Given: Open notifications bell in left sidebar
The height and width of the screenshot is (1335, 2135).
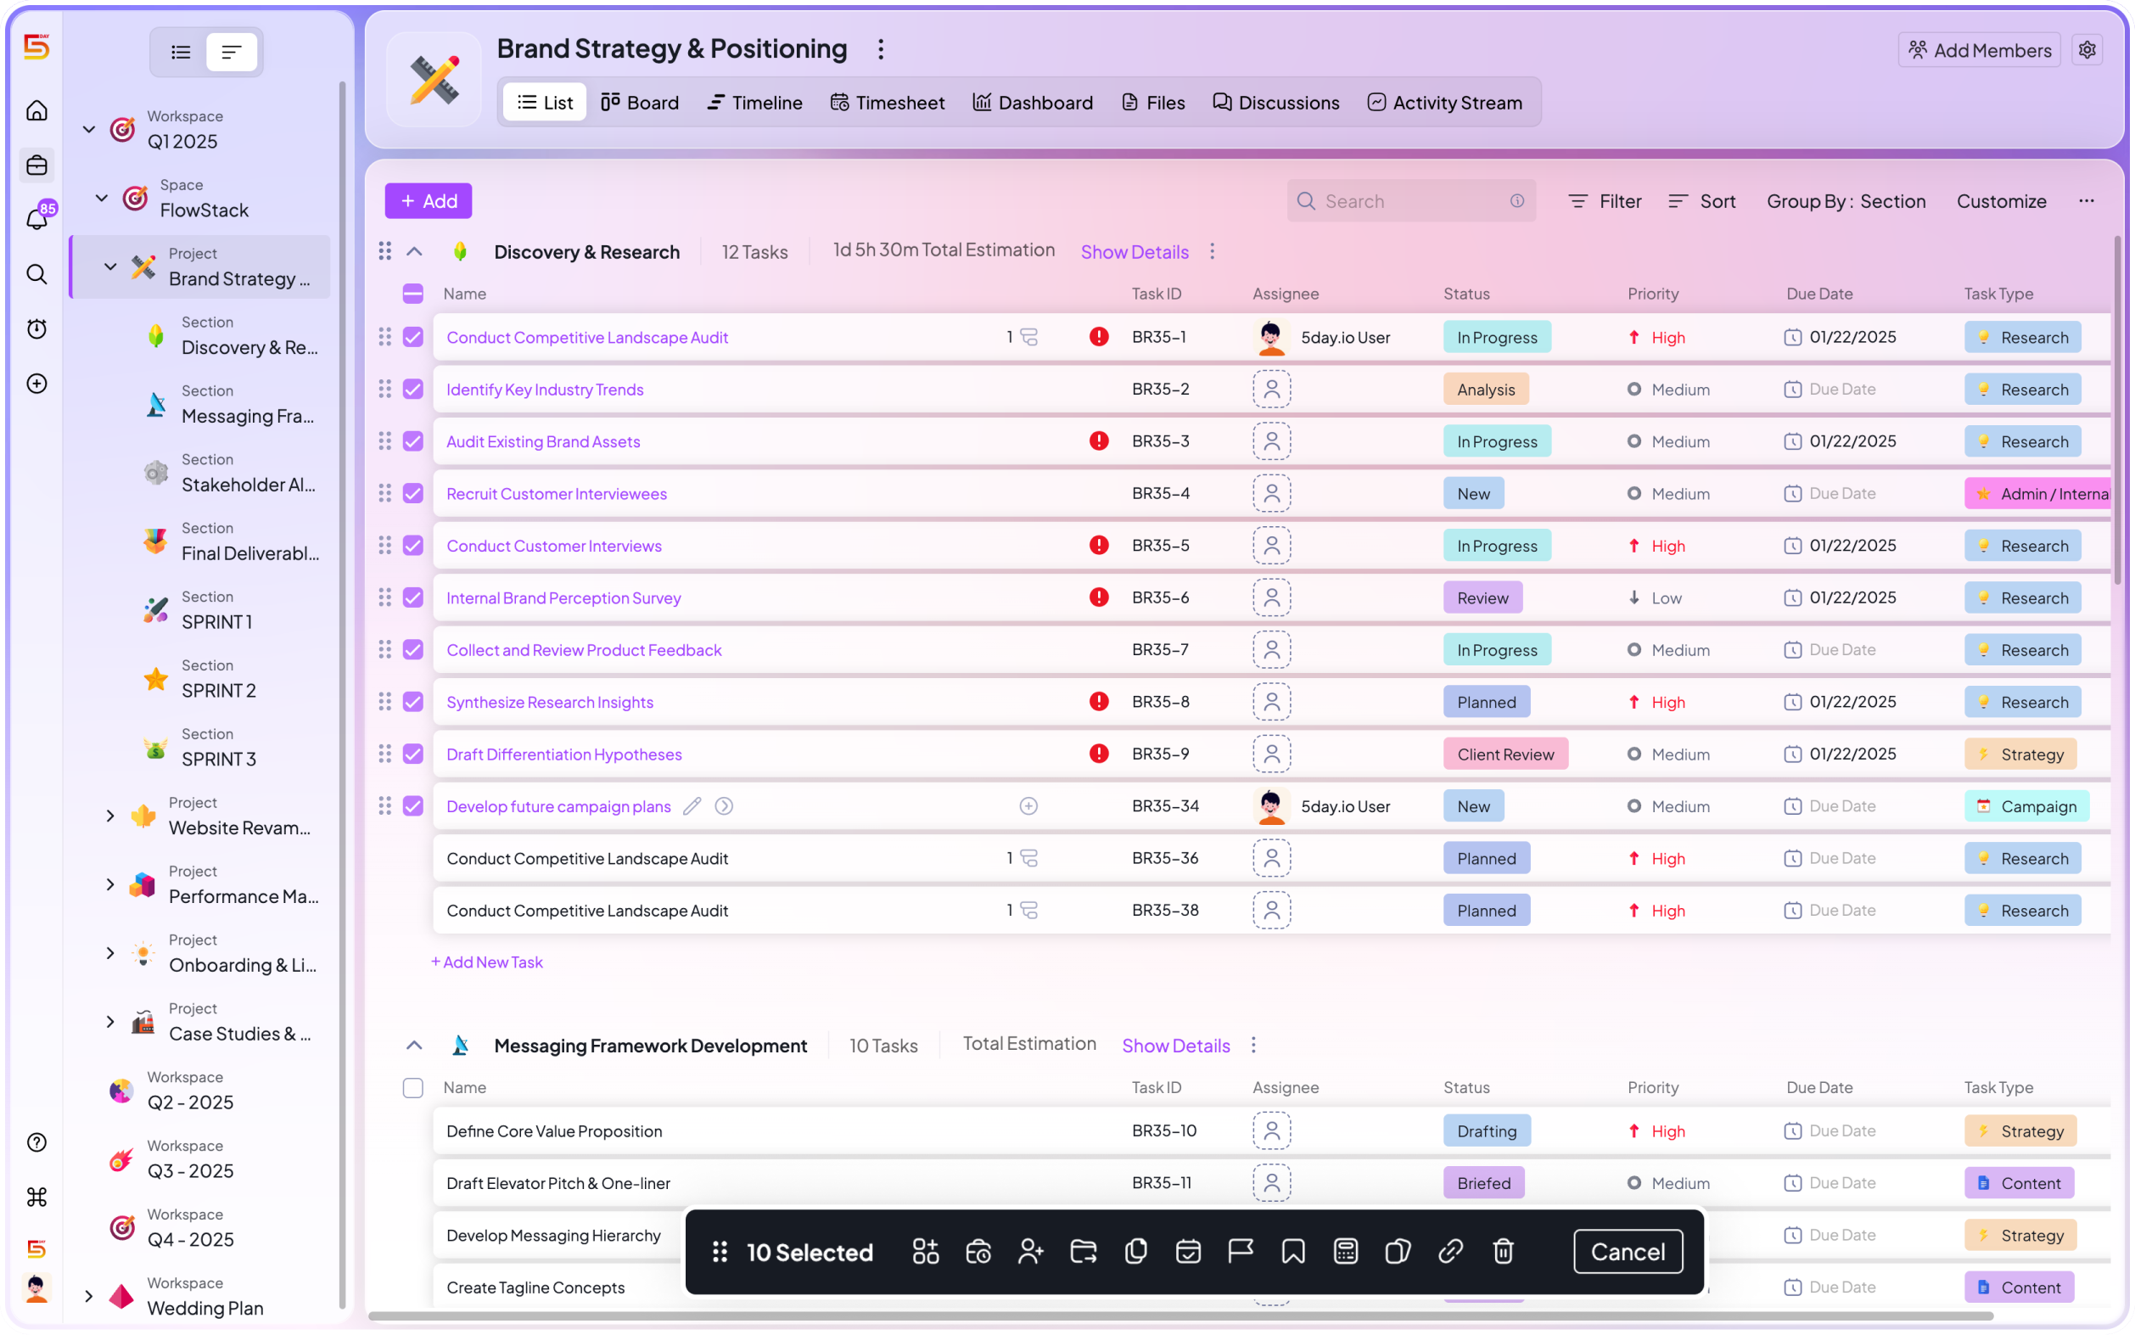Looking at the screenshot, I should (x=36, y=219).
